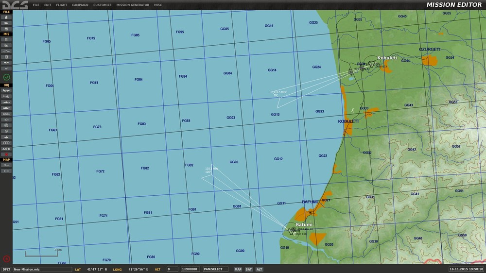486x273 pixels.
Task: Click grid square label GG02
Action: tap(234, 162)
